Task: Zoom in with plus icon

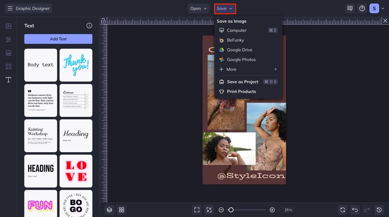Action: 272,210
